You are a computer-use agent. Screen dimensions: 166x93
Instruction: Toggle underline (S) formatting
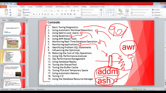pyautogui.click(x=39, y=14)
